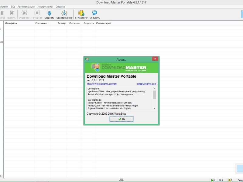
Task: Click the "Download Master Portable" dialog heading
Action: [111, 76]
